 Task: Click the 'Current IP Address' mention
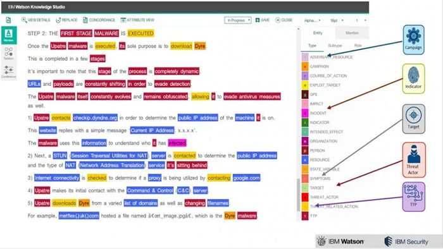(x=153, y=130)
